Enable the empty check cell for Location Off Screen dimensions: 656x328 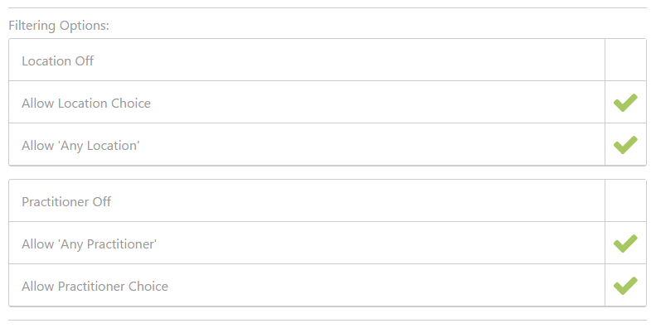click(625, 60)
